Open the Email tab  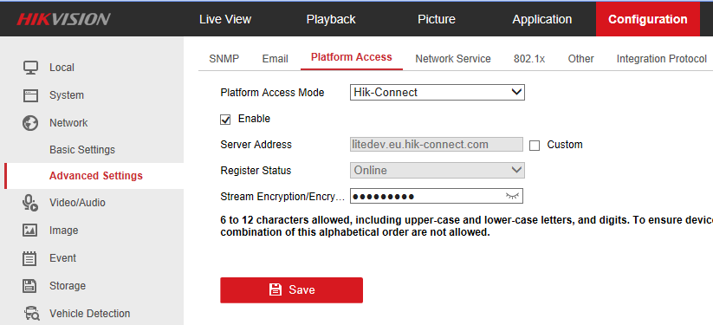pyautogui.click(x=275, y=59)
